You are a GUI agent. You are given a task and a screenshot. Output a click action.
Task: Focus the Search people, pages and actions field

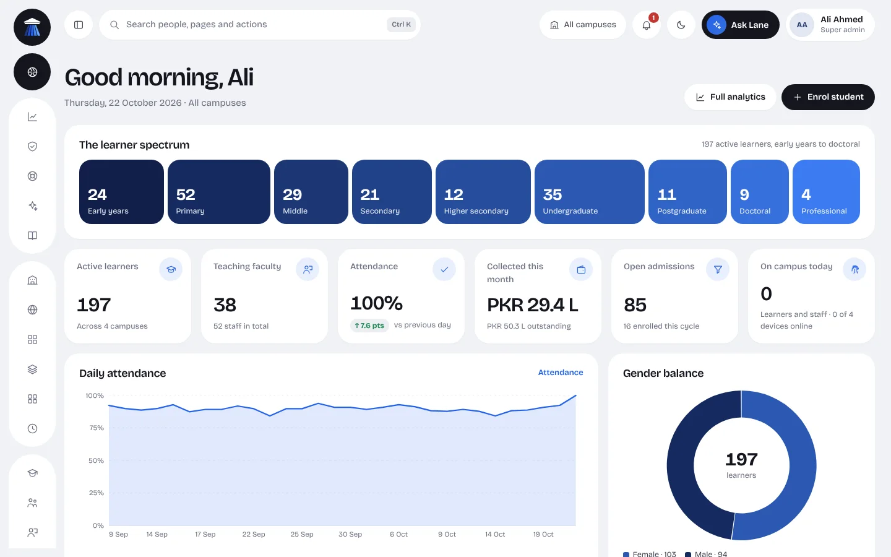coord(260,25)
